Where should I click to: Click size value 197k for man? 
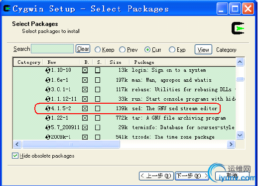122,80
